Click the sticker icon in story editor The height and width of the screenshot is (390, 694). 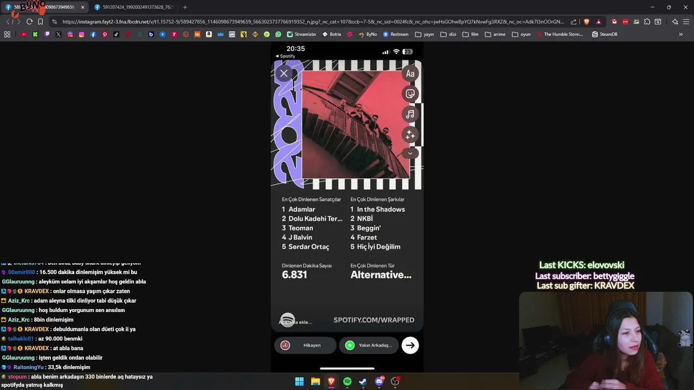tap(410, 94)
